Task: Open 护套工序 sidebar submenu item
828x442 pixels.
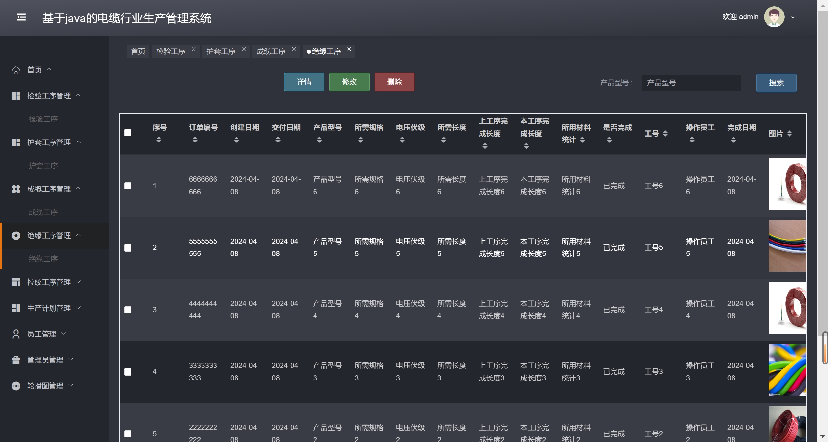Action: pos(43,166)
